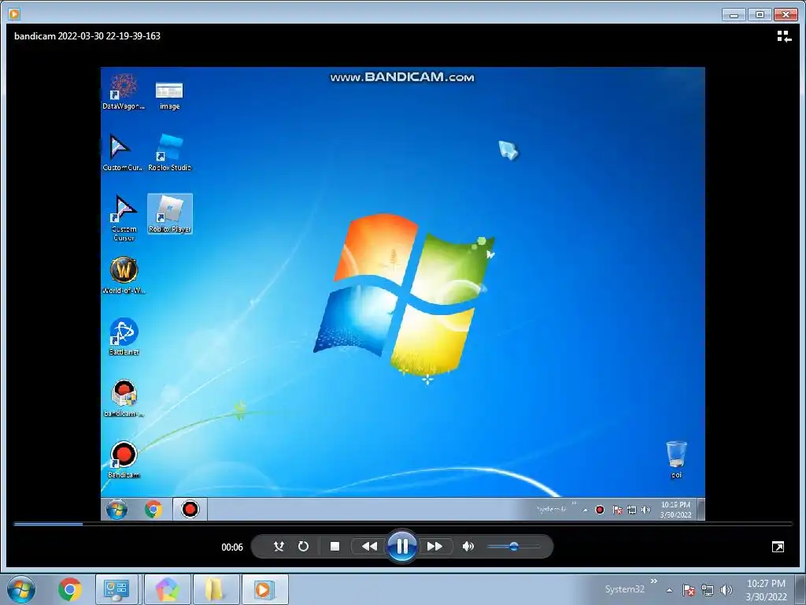This screenshot has width=806, height=605.
Task: Click the Bandicam desktop shortcut in the video
Action: 124,459
